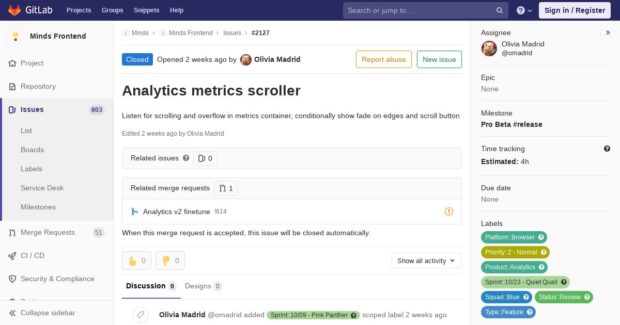Open the Projects menu in navbar
The height and width of the screenshot is (325, 620).
pyautogui.click(x=79, y=10)
